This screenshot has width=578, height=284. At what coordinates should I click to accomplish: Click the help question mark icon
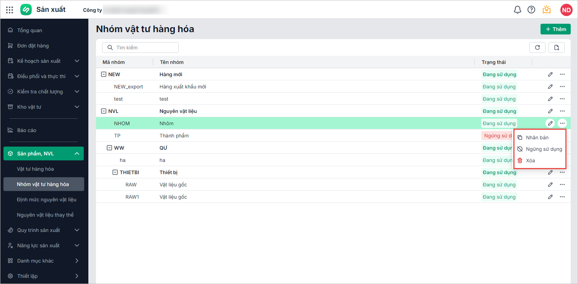click(x=531, y=10)
